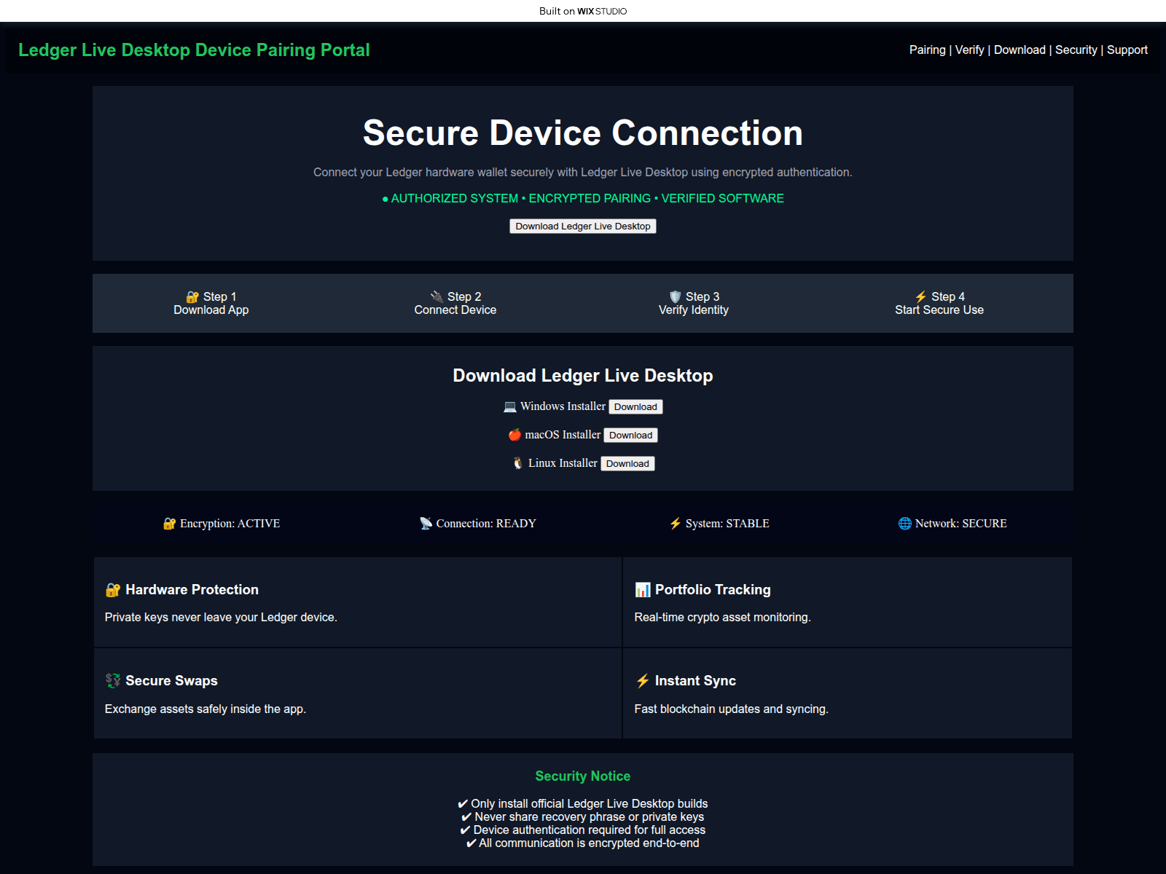
Task: Click the Windows Installer label
Action: 563,406
